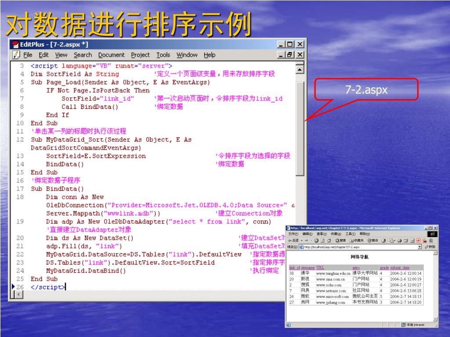Open the View menu in EditPlus
Image resolution: width=450 pixels, height=337 pixels.
click(x=61, y=55)
